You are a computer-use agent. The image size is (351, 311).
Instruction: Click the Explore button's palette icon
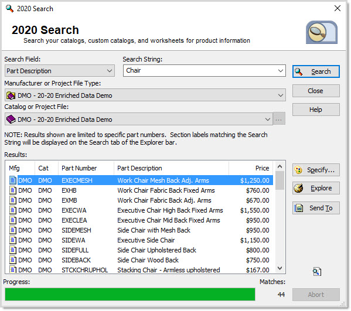[x=298, y=188]
